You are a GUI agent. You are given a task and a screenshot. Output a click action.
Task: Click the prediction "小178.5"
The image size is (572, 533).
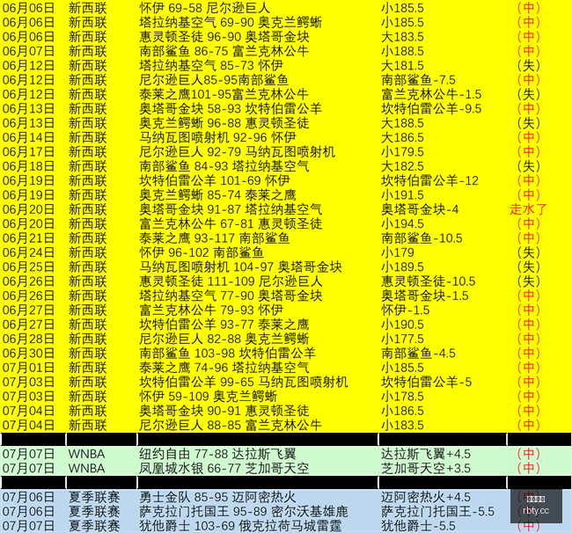(402, 397)
